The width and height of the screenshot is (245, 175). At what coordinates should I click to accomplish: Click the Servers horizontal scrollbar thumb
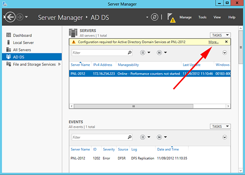pyautogui.click(x=134, y=106)
